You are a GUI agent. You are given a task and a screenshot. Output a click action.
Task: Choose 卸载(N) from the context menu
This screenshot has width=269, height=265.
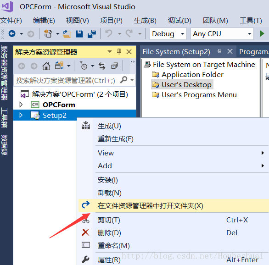[174, 193]
